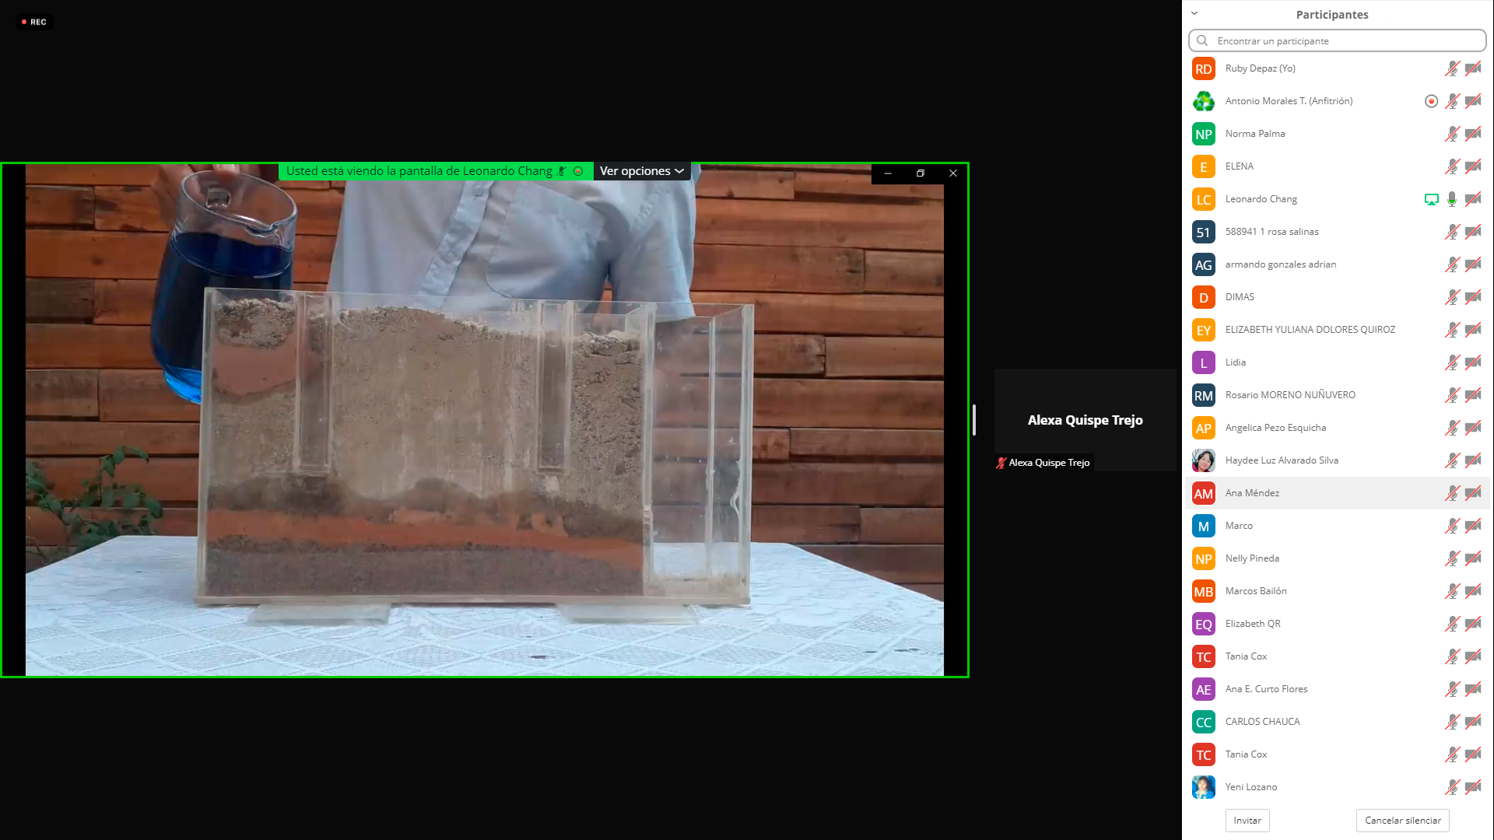The height and width of the screenshot is (840, 1494).
Task: Click Leonardo Chang camera-off icon
Action: (x=1473, y=199)
